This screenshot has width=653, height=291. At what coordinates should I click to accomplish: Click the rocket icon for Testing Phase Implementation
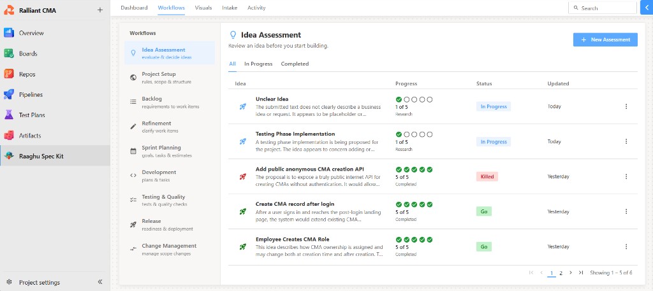pyautogui.click(x=242, y=141)
